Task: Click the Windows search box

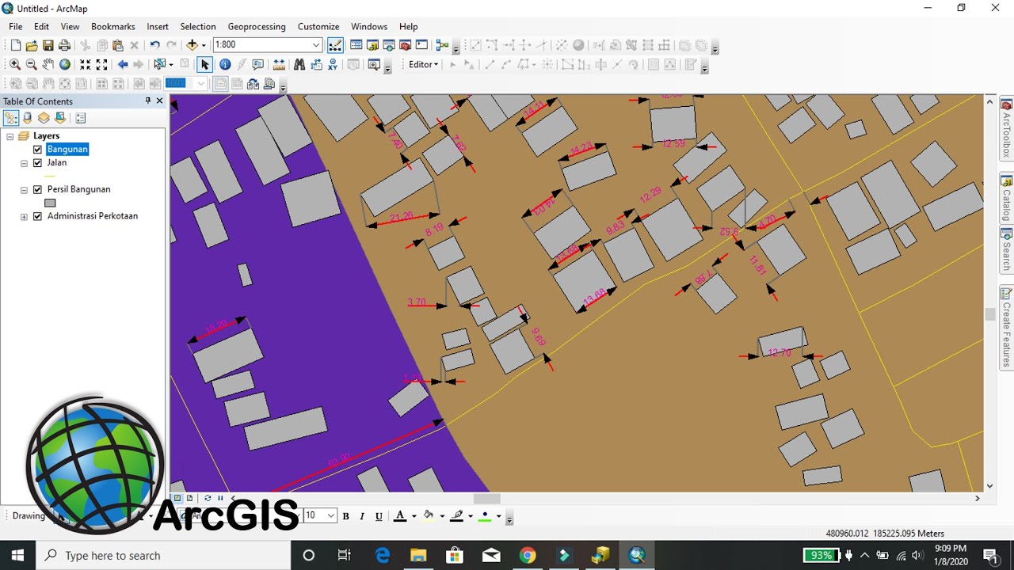Action: click(x=163, y=556)
